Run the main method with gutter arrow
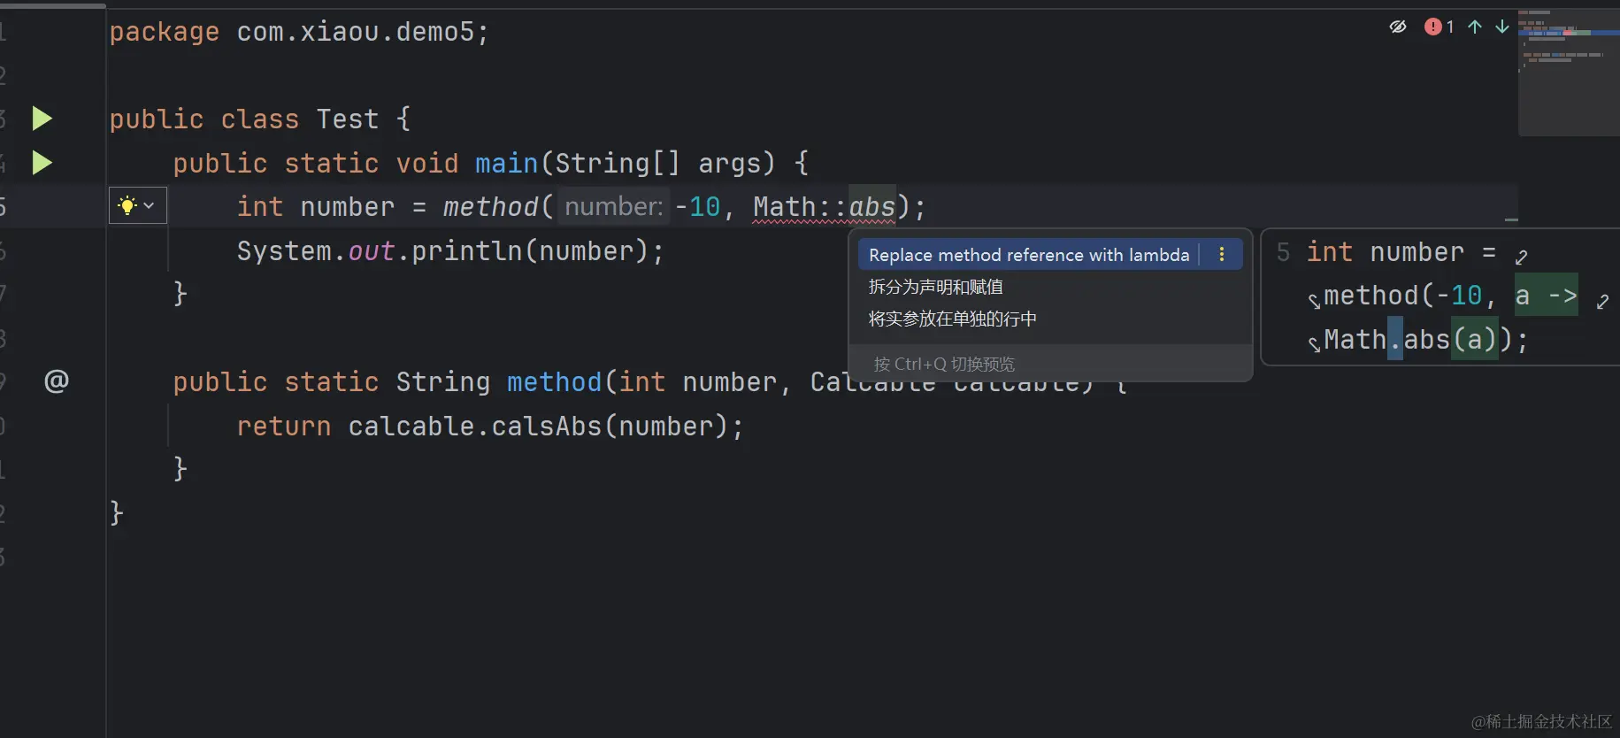The width and height of the screenshot is (1620, 738). click(x=42, y=163)
